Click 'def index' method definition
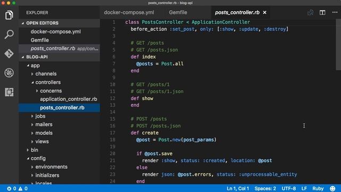The image size is (341, 192). [143, 57]
